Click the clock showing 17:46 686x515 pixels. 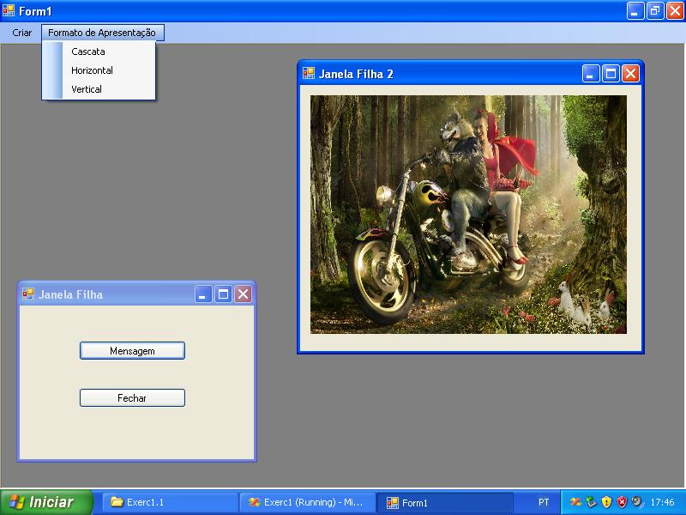coord(662,502)
